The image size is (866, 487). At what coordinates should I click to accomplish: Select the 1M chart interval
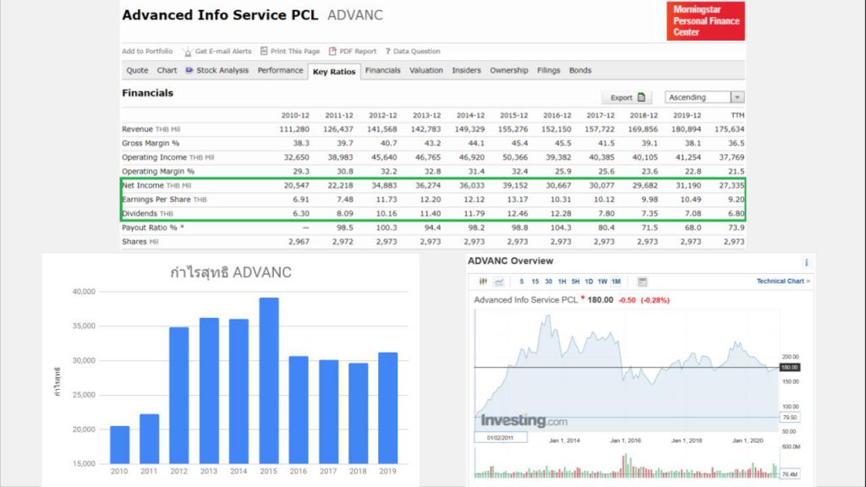(x=616, y=282)
